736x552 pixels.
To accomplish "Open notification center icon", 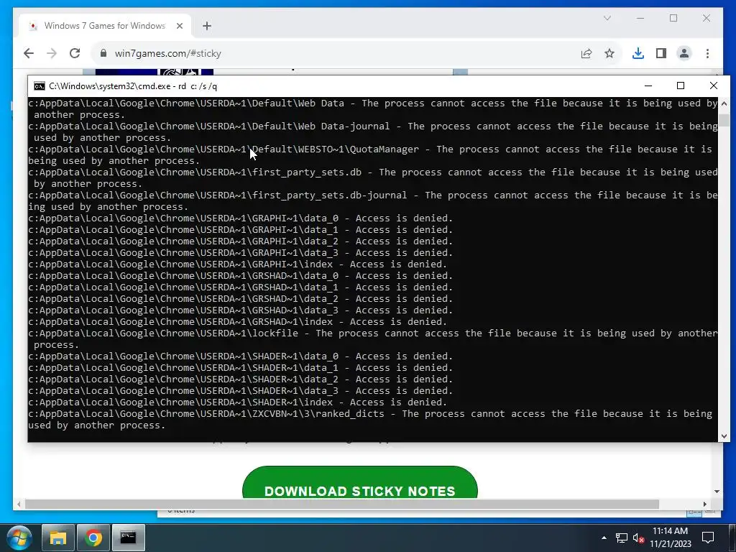I will (708, 538).
